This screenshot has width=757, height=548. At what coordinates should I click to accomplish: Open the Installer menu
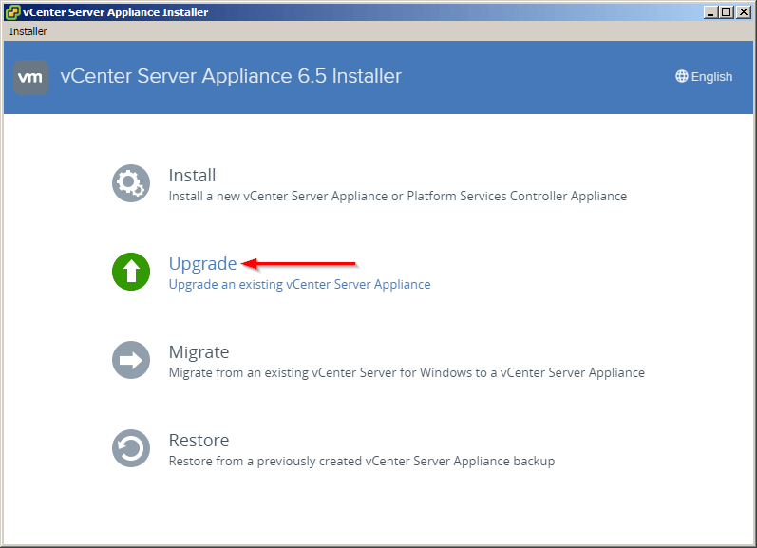pos(28,31)
